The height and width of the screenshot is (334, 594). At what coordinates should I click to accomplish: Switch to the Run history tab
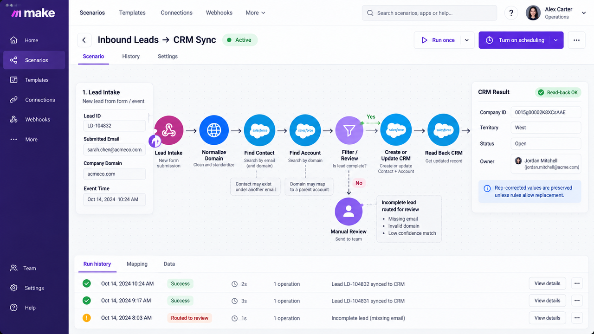click(97, 264)
